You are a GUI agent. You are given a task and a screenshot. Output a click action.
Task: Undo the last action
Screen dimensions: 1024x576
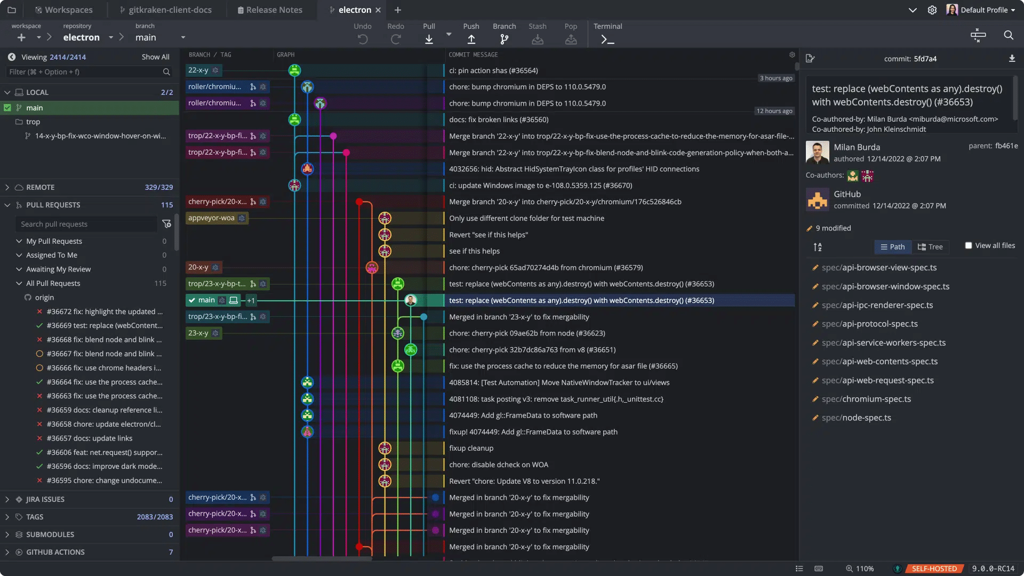[362, 39]
